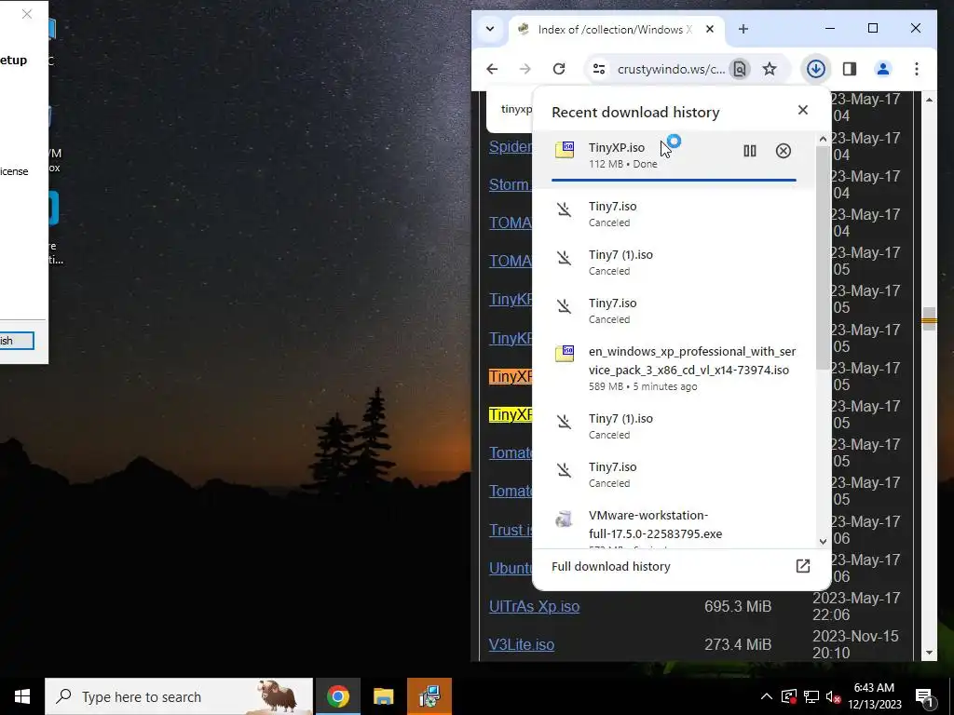Image resolution: width=954 pixels, height=715 pixels.
Task: Click the Finish button in the setup dialog
Action: 16,341
